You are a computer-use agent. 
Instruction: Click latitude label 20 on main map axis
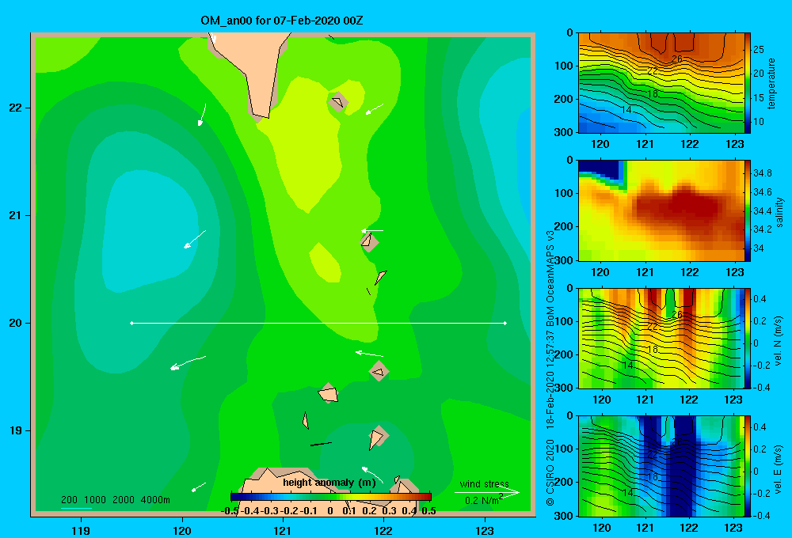(x=15, y=323)
